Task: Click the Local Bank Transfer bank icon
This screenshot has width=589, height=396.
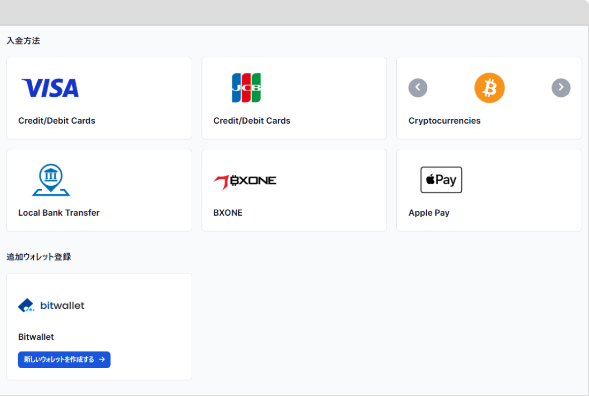Action: tap(51, 180)
